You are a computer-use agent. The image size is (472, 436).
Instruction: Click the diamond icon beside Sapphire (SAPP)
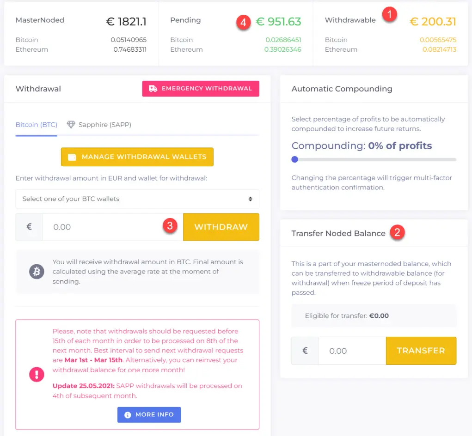coord(71,125)
